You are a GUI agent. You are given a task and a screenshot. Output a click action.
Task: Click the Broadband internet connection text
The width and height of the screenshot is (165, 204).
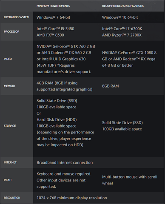coord(65,162)
